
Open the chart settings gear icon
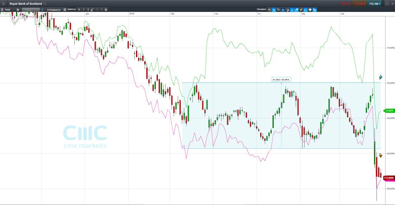(x=106, y=9)
